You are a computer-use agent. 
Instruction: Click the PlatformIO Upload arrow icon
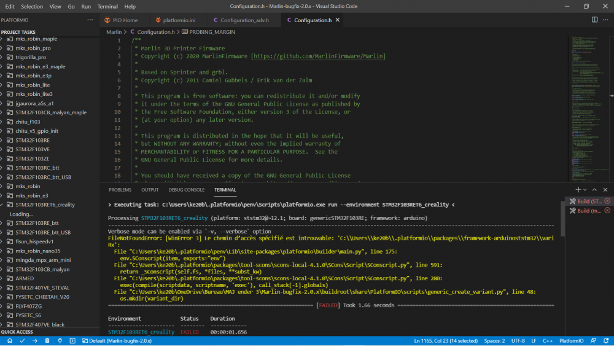pyautogui.click(x=35, y=341)
